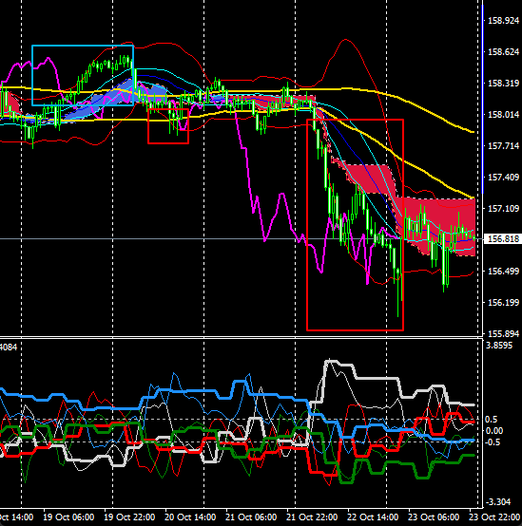Select the 156.499 price scale value
The image size is (522, 526).
503,271
